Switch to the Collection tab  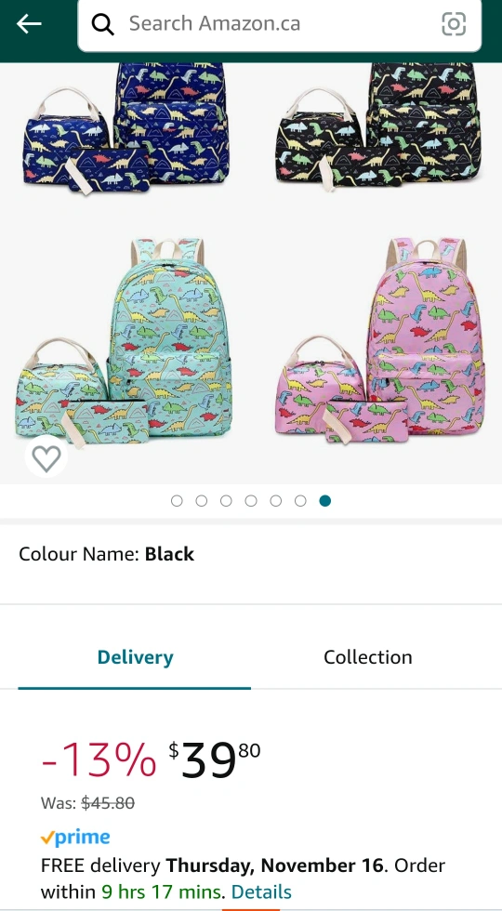(x=368, y=657)
